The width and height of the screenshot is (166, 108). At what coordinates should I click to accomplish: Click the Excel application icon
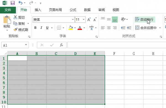(x=5, y=3)
